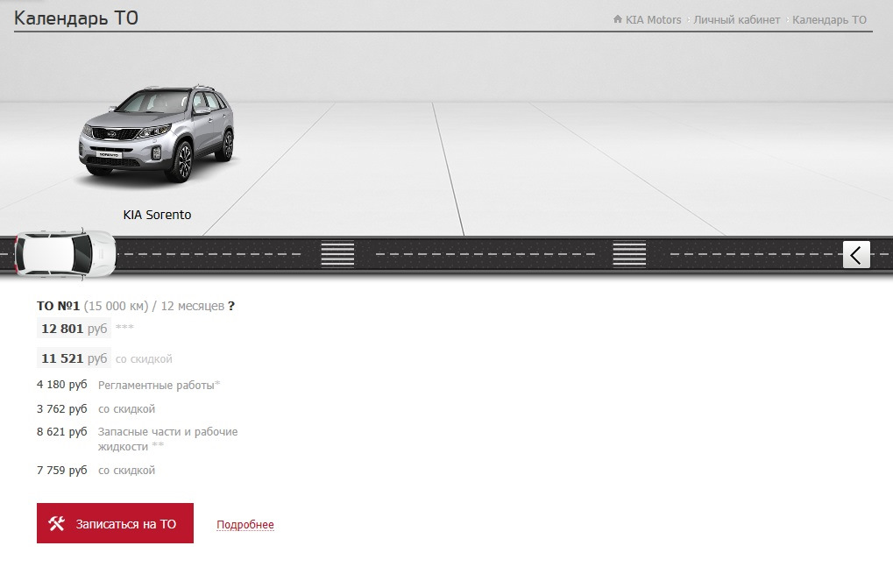
Task: Select the KIA Sorento car image
Action: [157, 134]
